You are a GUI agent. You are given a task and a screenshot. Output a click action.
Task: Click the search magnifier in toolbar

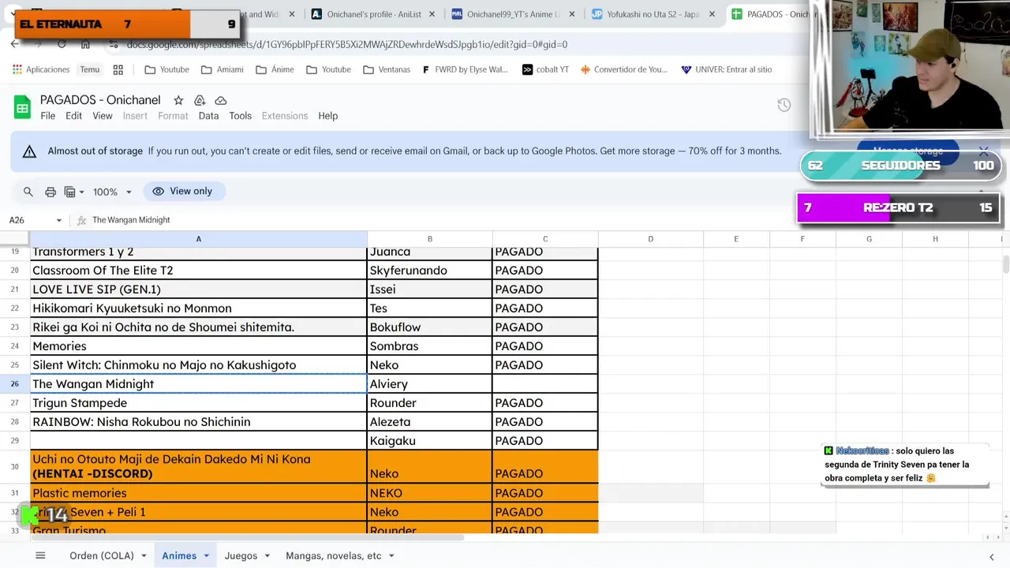click(28, 192)
